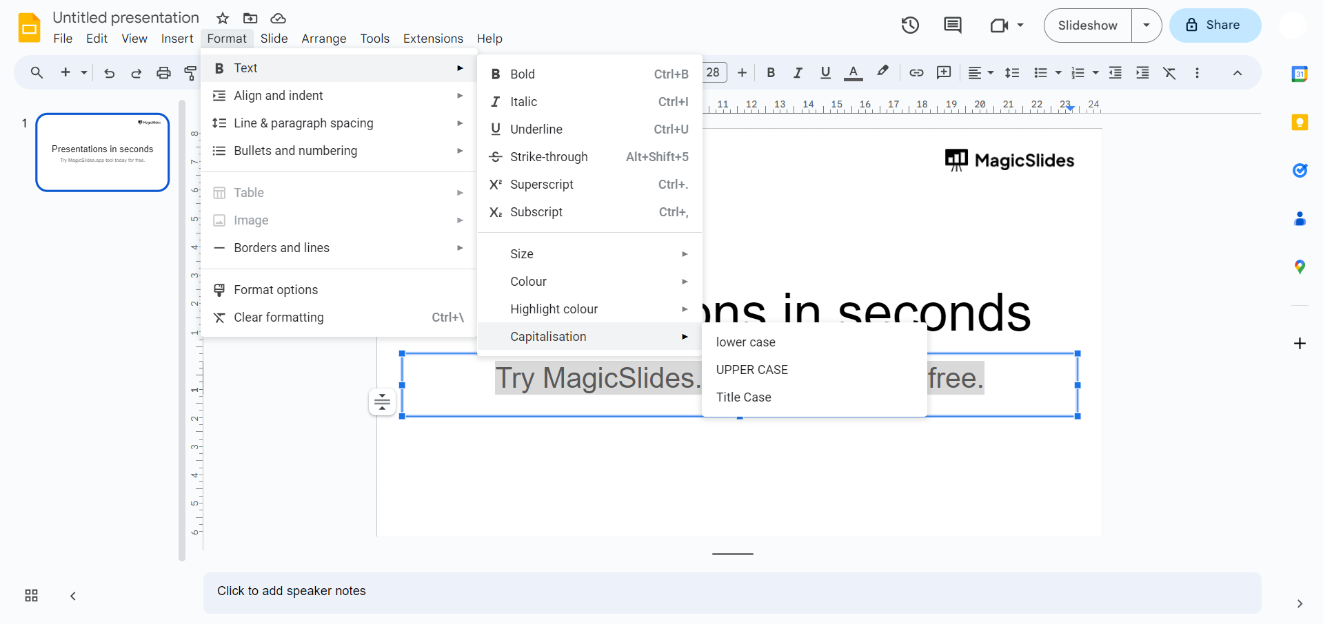Star the Untitled presentation
Viewport: 1323px width, 624px height.
tap(223, 19)
